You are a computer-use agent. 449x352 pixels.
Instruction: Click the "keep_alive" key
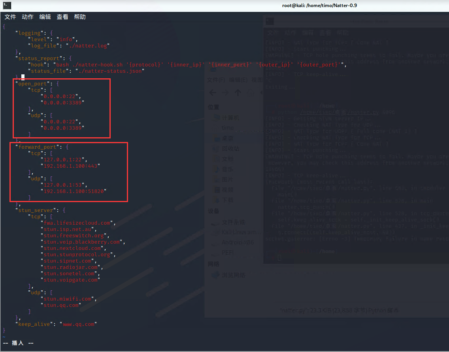(34, 324)
